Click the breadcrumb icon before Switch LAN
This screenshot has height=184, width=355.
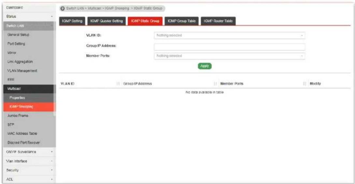tap(63, 8)
